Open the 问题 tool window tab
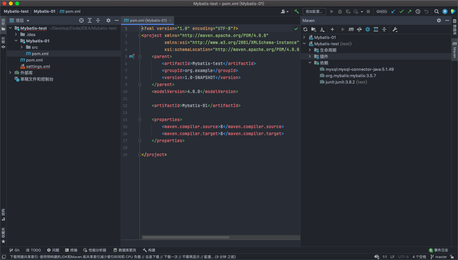458x260 pixels. pyautogui.click(x=53, y=250)
